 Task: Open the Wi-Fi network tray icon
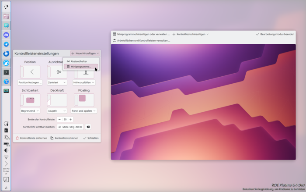6,157
